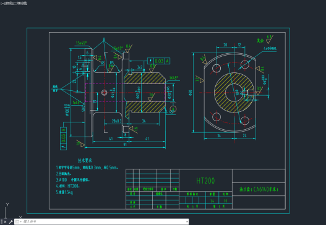Select the part name text with CA6140
Image resolution: width=326 pixels, height=225 pixels.
click(259, 189)
